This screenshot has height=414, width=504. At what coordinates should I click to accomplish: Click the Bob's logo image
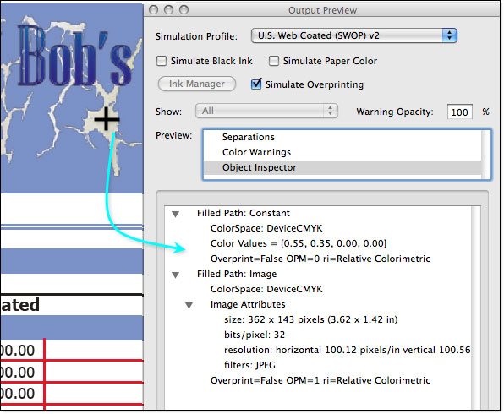72,97
